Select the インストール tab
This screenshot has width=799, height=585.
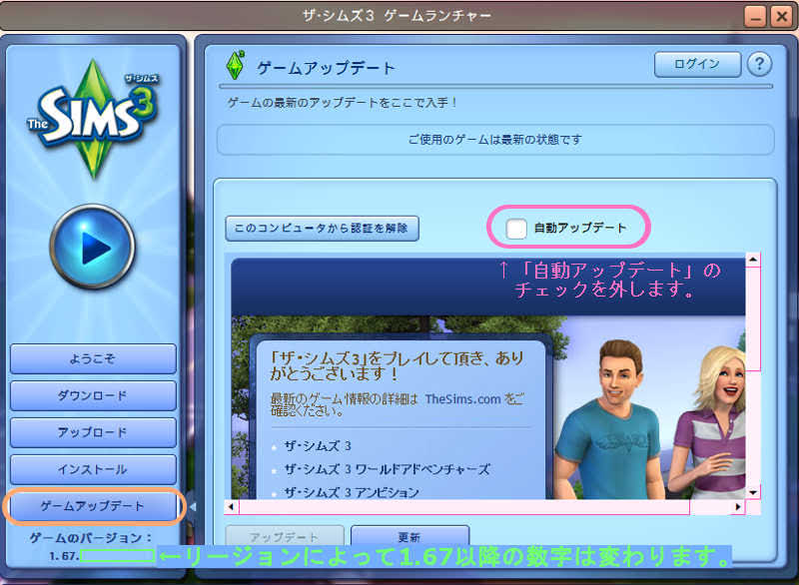pyautogui.click(x=93, y=469)
